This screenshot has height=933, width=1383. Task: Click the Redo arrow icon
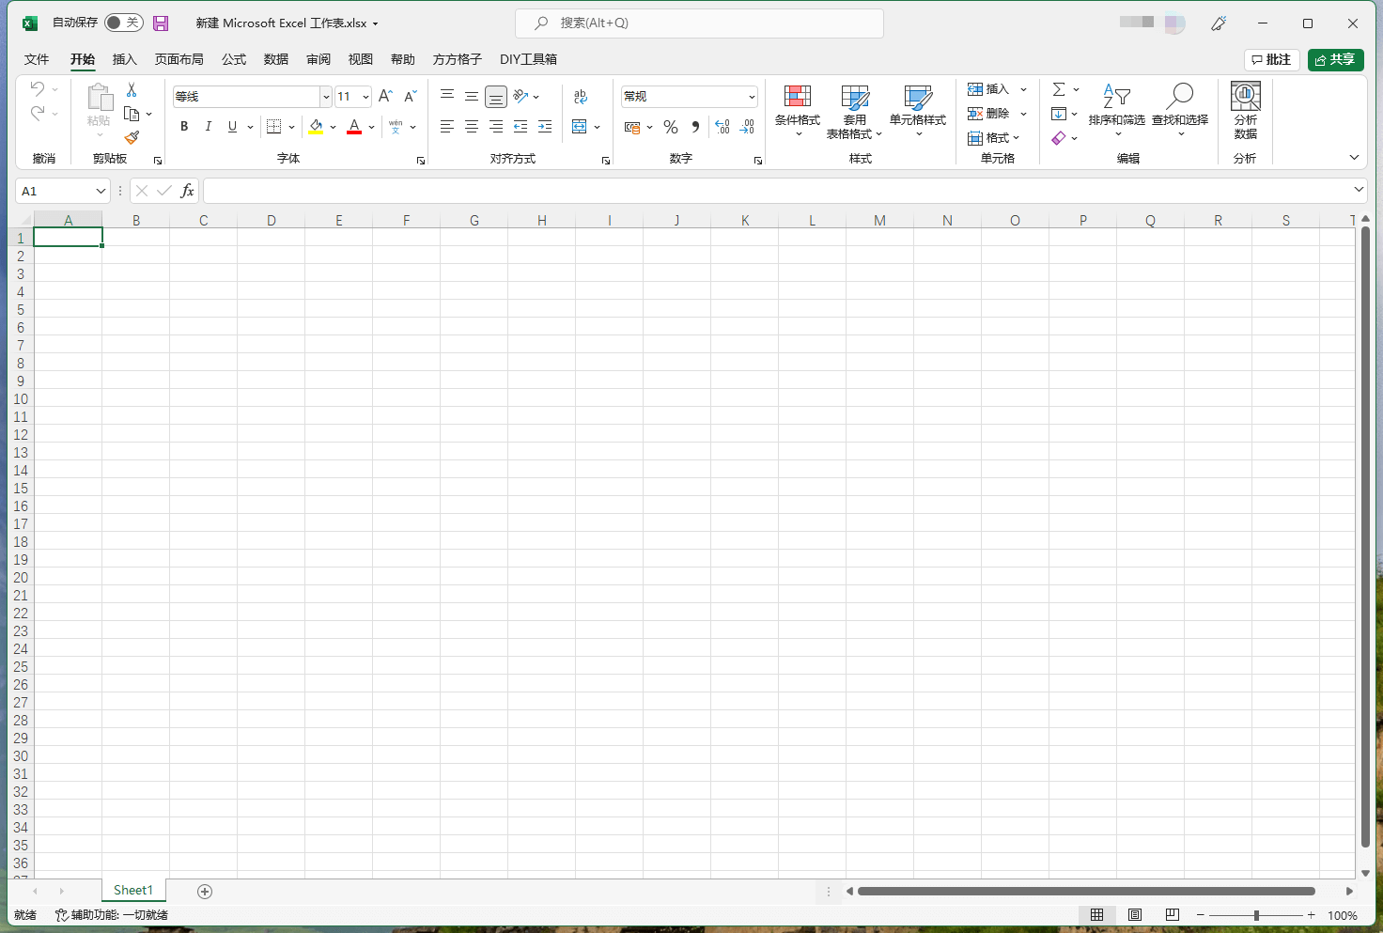coord(38,113)
